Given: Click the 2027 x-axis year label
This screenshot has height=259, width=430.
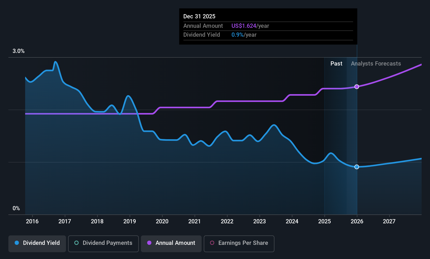Looking at the screenshot, I should click(389, 222).
